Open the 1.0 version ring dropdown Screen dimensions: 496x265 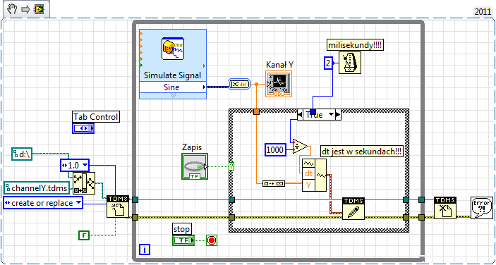click(x=85, y=165)
